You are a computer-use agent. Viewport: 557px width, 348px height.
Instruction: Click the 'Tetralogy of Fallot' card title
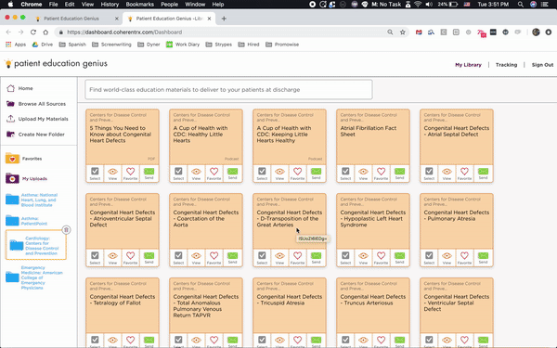click(123, 300)
